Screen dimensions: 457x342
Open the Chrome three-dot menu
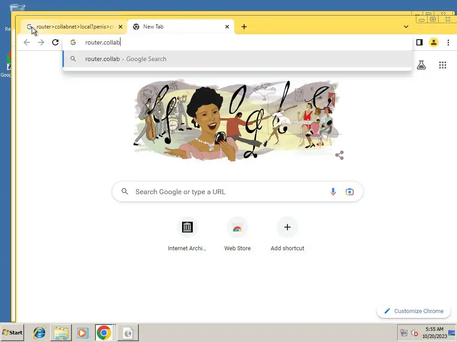448,42
